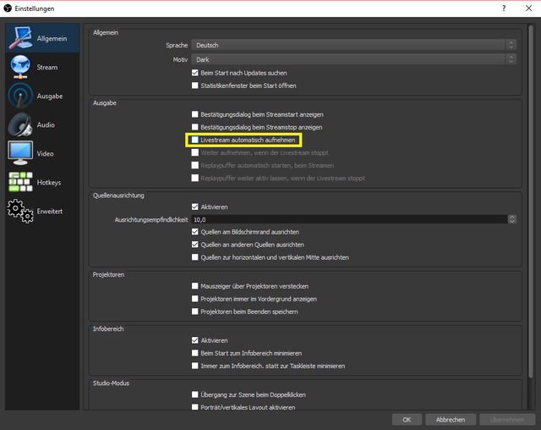Enable 'Quellen zur horizontalen und vertikalen Mitte ausrichten'
Screen dimensions: 541x430
(x=195, y=257)
